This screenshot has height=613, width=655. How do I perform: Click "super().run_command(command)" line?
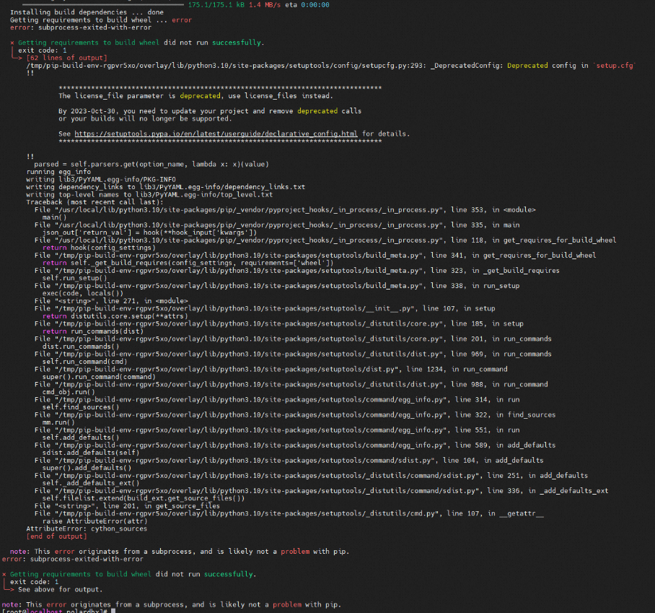(x=99, y=377)
